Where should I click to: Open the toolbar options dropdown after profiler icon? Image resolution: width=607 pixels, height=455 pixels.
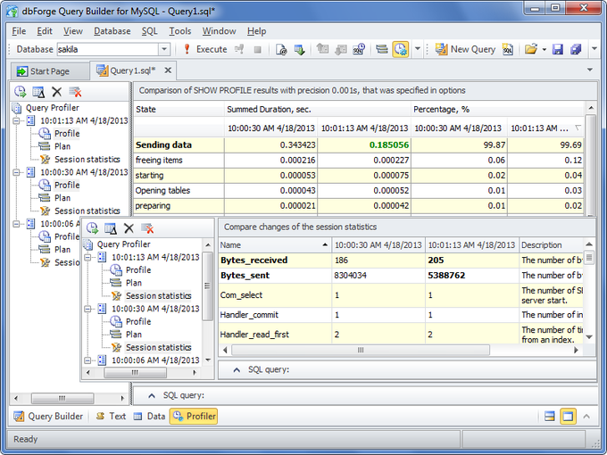pos(418,49)
